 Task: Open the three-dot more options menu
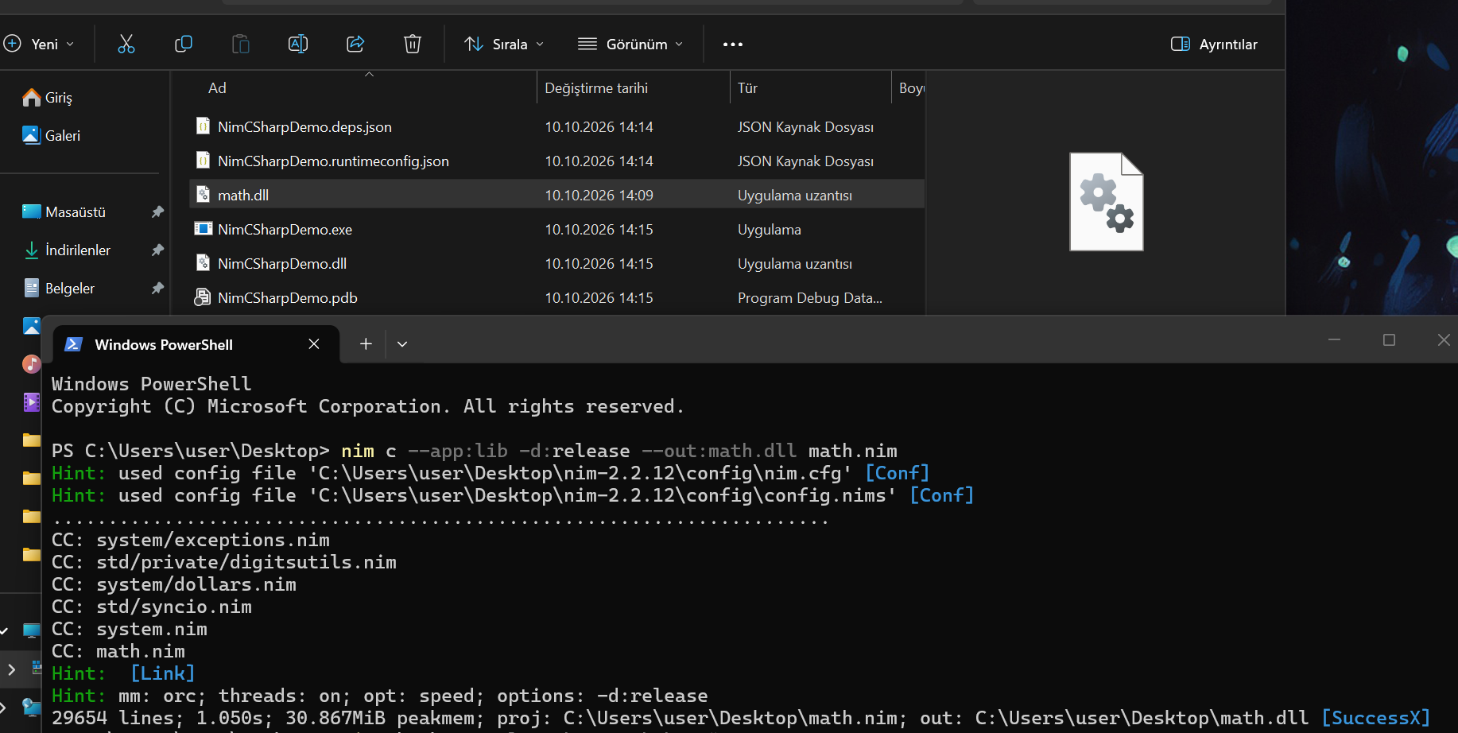pyautogui.click(x=733, y=45)
